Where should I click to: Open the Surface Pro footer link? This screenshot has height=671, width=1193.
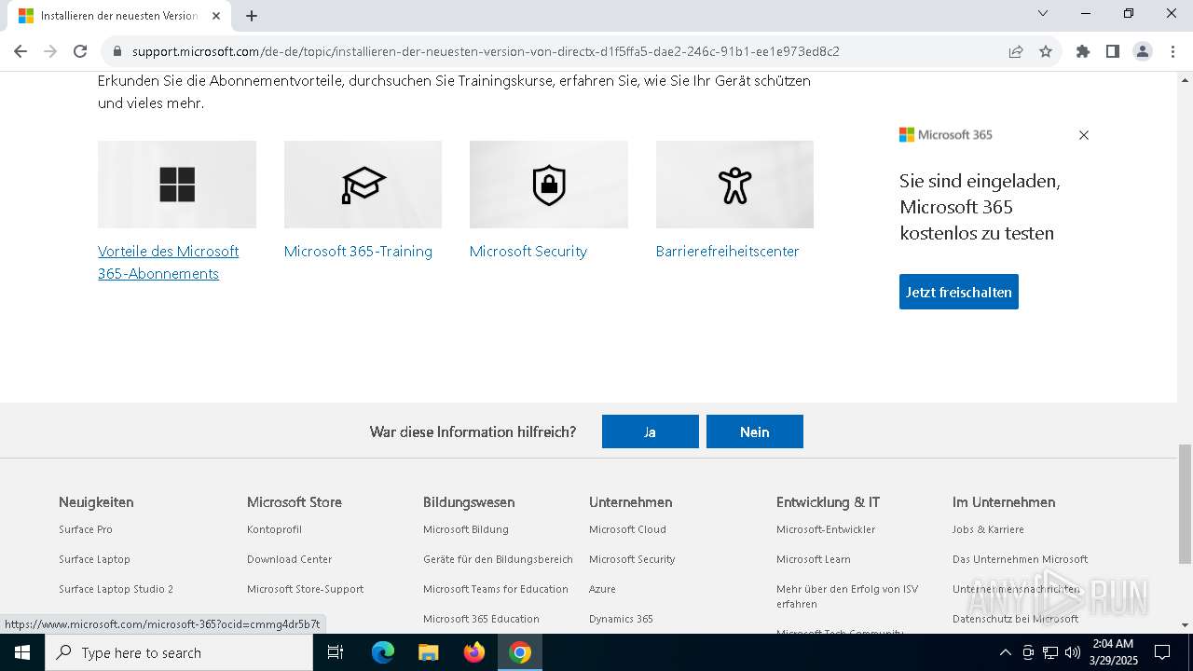tap(86, 529)
